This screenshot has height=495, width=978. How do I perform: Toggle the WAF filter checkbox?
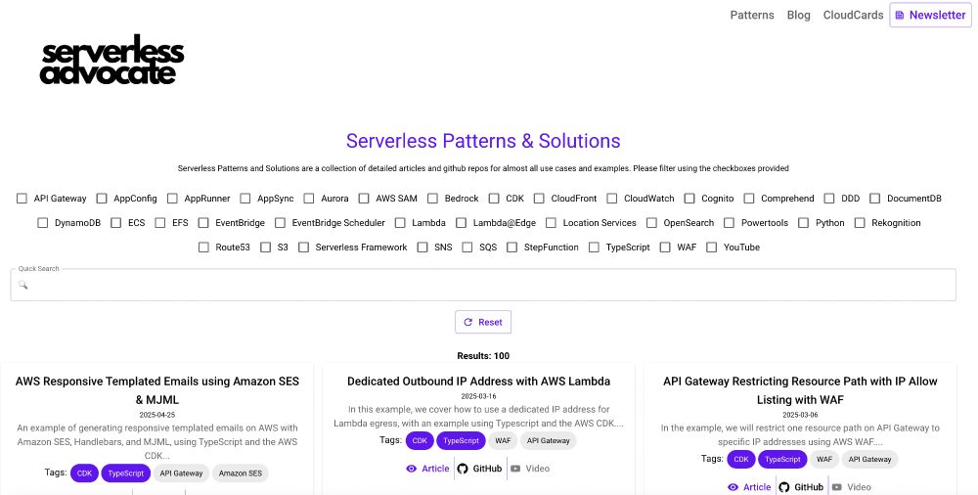coord(665,247)
